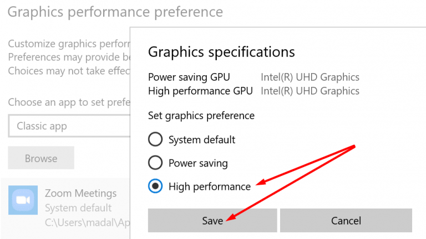Click the Graphics performance preference page title
The image size is (426, 239).
(115, 12)
